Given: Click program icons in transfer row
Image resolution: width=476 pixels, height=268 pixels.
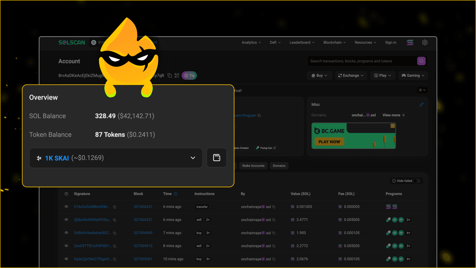Looking at the screenshot, I should pyautogui.click(x=392, y=207).
